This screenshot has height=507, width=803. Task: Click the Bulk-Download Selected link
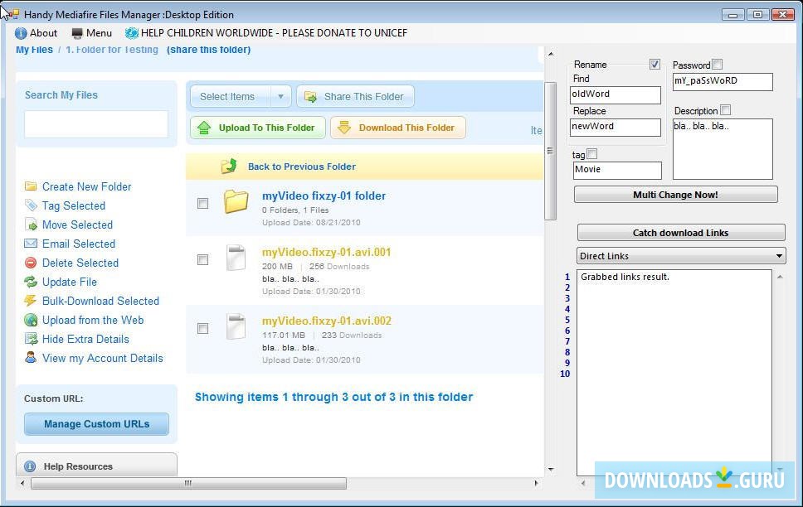click(101, 301)
